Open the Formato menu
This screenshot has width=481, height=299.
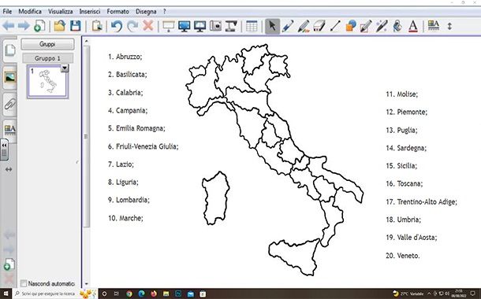coord(117,12)
